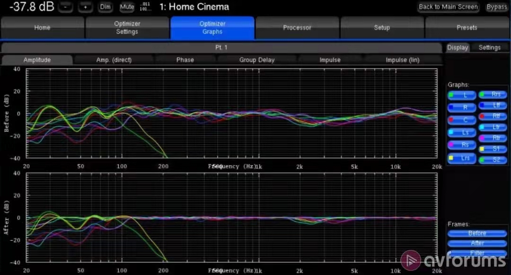This screenshot has height=275, width=511.
Task: Click the binary digital signal indicator icon
Action: (x=145, y=7)
